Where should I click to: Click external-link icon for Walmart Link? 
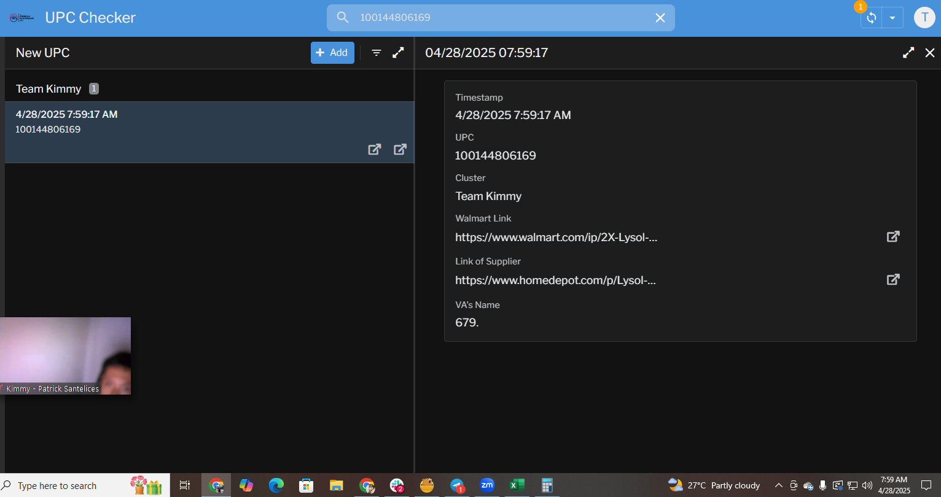[x=893, y=236]
